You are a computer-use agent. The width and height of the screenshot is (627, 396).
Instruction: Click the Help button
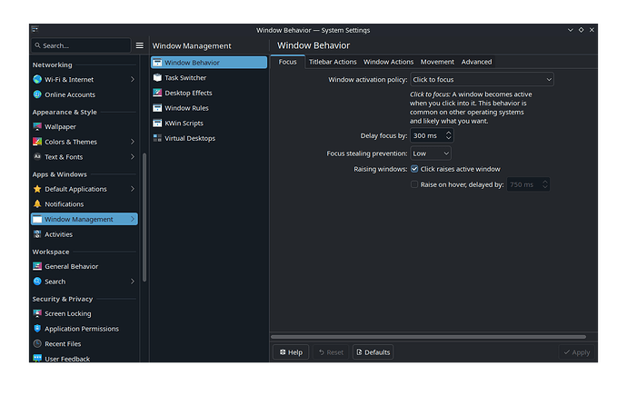[291, 352]
